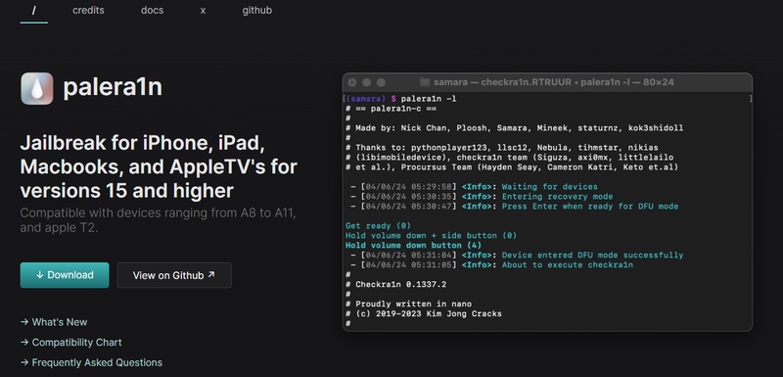
Task: Click the terminal window close dot
Action: 352,82
